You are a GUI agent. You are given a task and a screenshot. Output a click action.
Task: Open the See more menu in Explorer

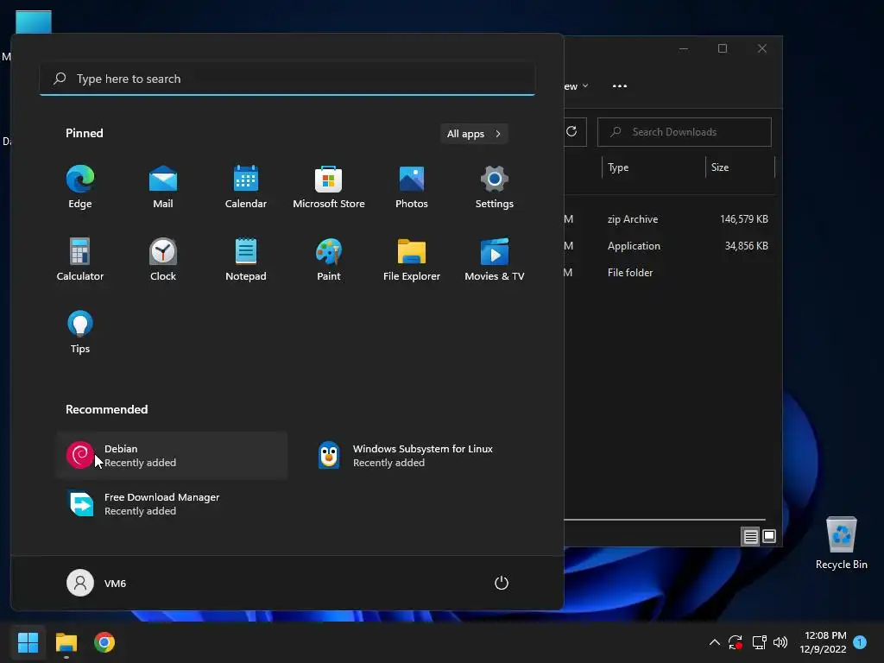click(620, 85)
